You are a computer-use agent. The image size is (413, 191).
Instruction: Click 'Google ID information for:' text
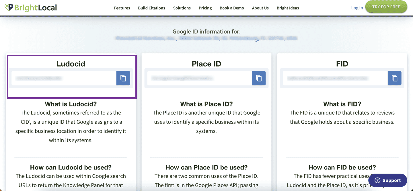click(206, 31)
